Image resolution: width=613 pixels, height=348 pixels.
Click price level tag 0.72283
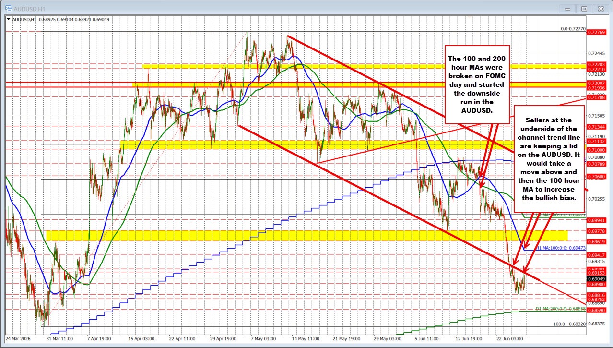(x=596, y=64)
